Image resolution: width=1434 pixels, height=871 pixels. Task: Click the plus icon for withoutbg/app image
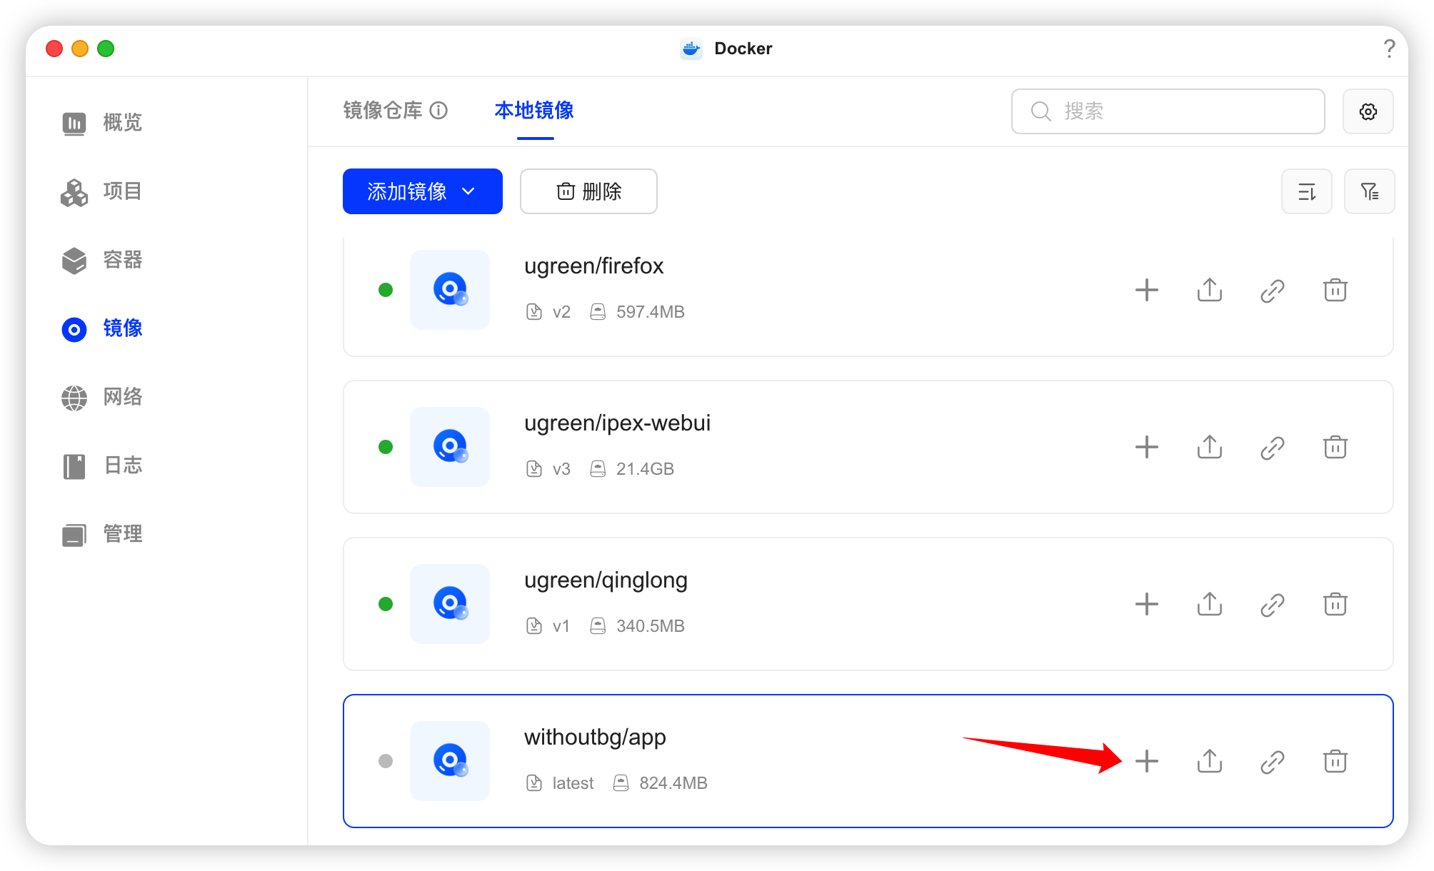coord(1146,761)
